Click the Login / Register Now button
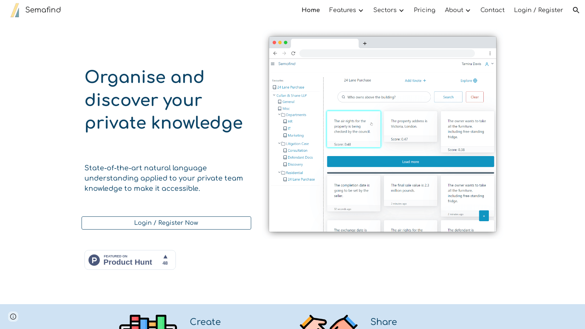The height and width of the screenshot is (329, 585). pyautogui.click(x=166, y=223)
